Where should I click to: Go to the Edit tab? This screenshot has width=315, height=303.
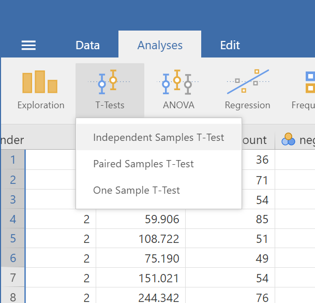click(x=230, y=46)
